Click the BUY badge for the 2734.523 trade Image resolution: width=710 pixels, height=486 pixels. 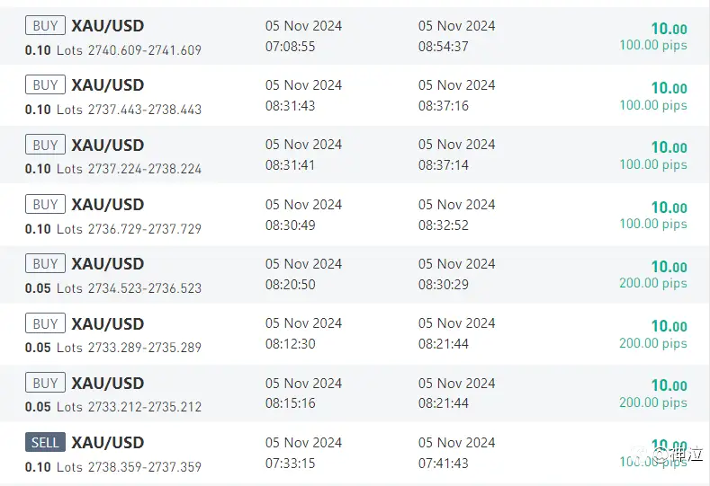pyautogui.click(x=45, y=263)
